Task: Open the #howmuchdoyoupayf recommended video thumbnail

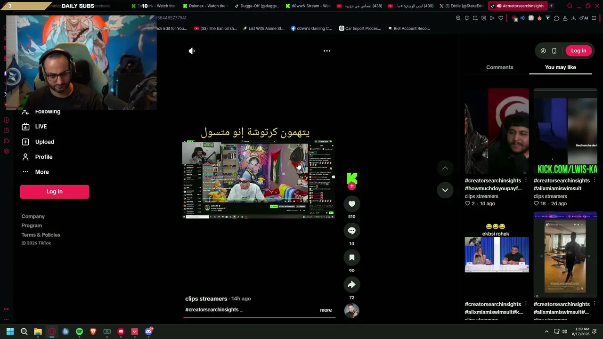Action: [x=497, y=131]
